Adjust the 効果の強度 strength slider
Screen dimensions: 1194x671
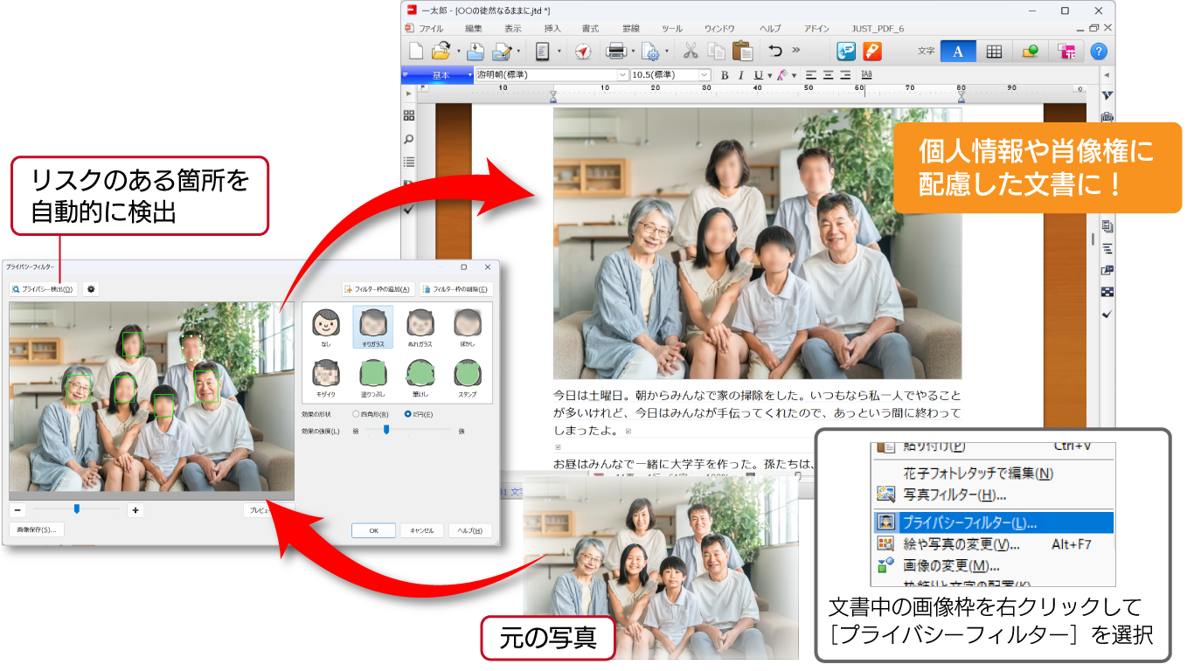click(x=385, y=430)
